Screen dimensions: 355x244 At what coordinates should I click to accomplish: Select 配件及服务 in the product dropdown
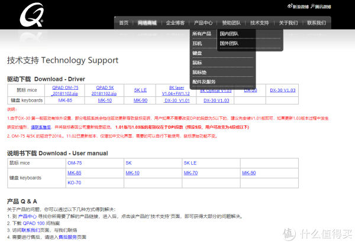point(204,82)
